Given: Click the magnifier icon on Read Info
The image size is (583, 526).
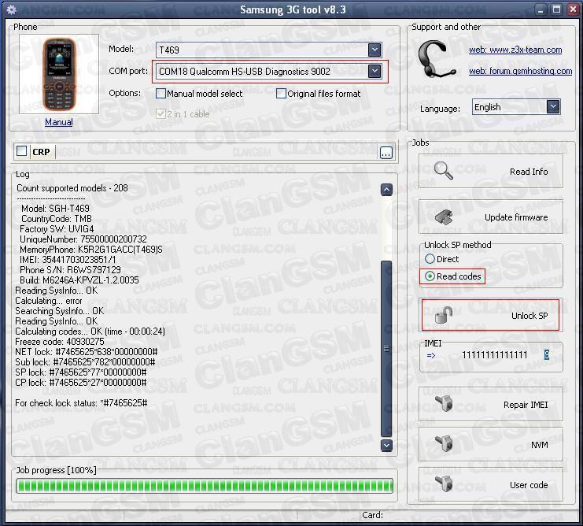Looking at the screenshot, I should click(443, 171).
